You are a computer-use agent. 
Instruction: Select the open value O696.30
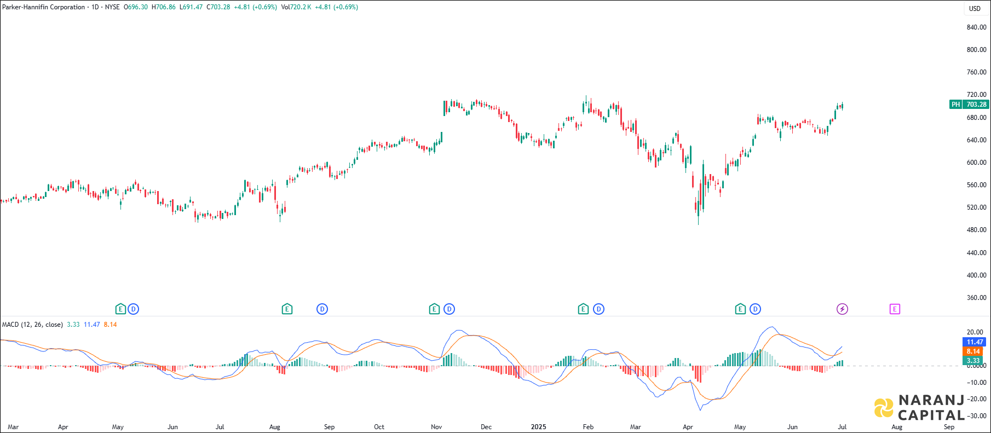(136, 7)
